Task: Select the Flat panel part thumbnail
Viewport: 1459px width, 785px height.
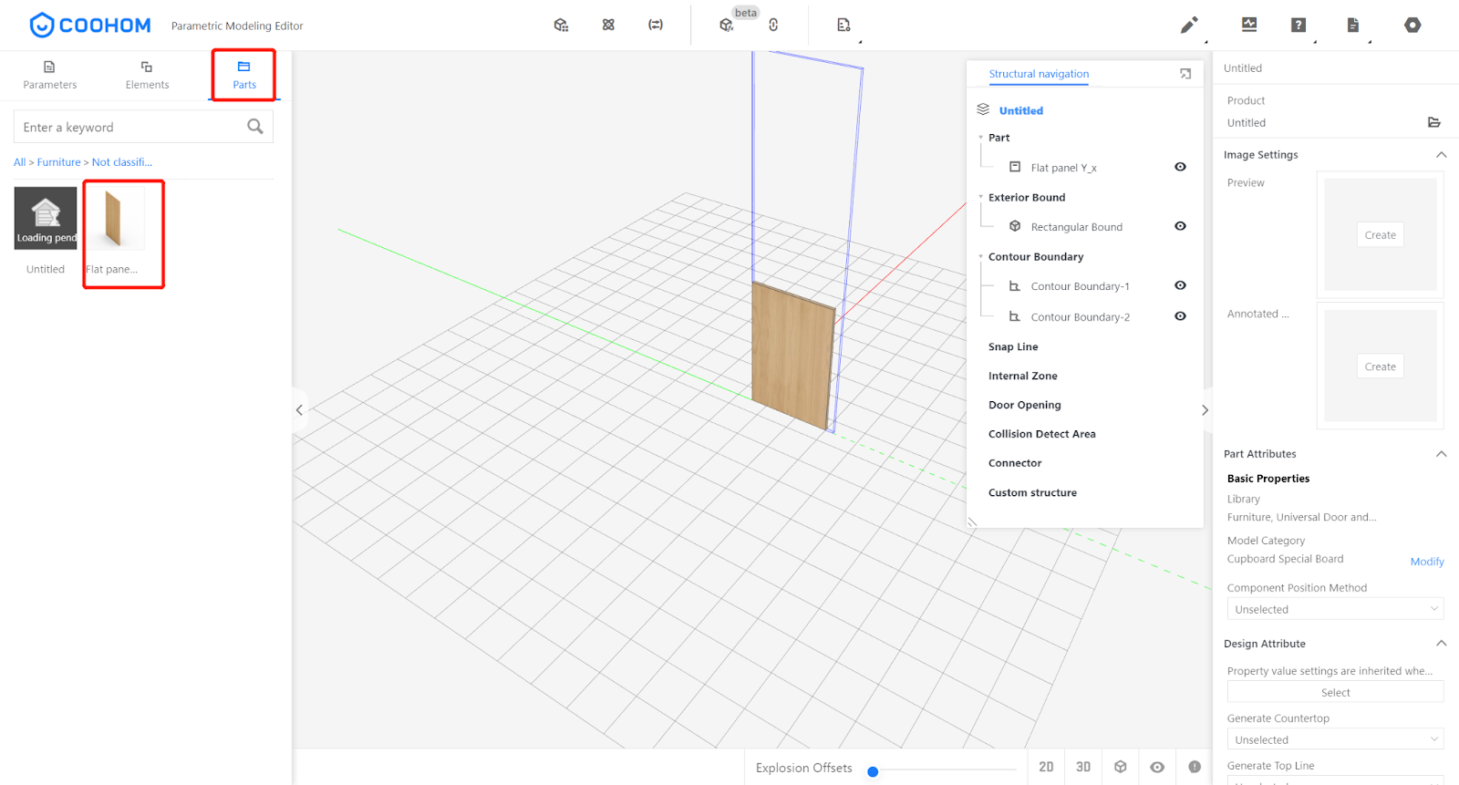Action: tap(114, 220)
